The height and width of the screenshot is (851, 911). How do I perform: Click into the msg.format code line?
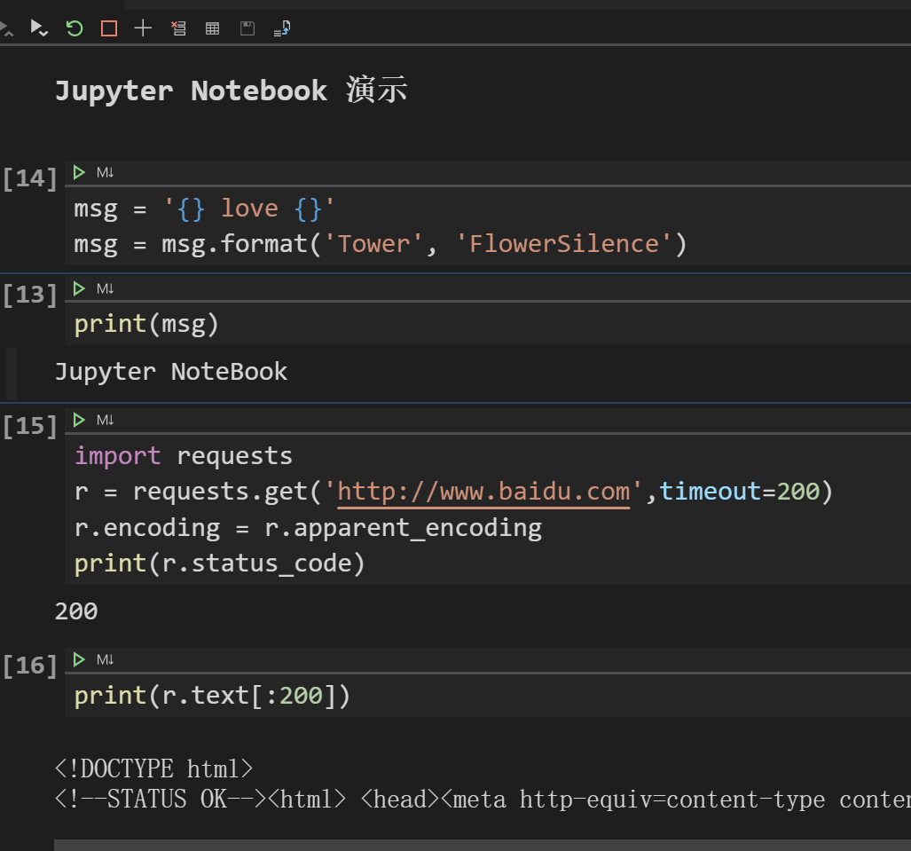[380, 244]
